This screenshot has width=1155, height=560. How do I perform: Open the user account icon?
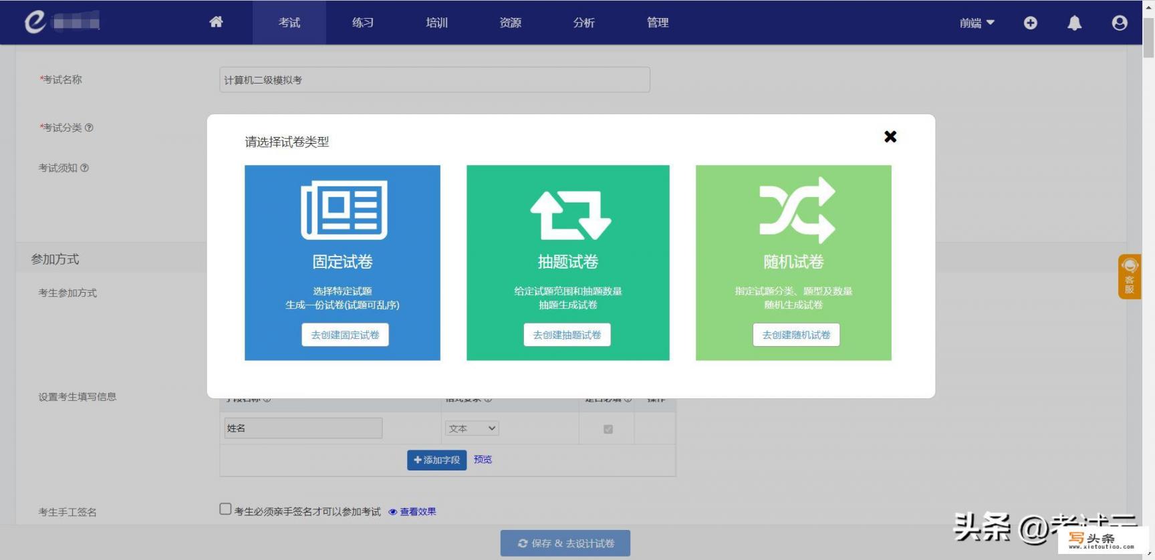coord(1120,23)
